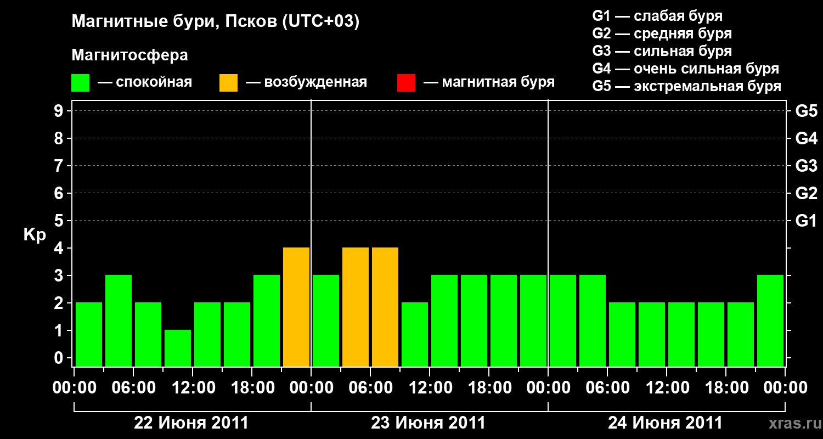This screenshot has height=439, width=823.
Task: Click the 18:00–21:00 Kp 3 bar on 22 June
Action: (x=267, y=320)
